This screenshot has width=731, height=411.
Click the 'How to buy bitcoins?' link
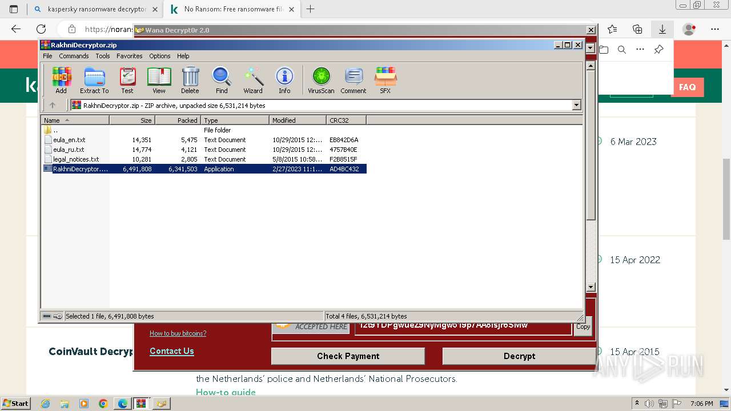click(x=178, y=333)
